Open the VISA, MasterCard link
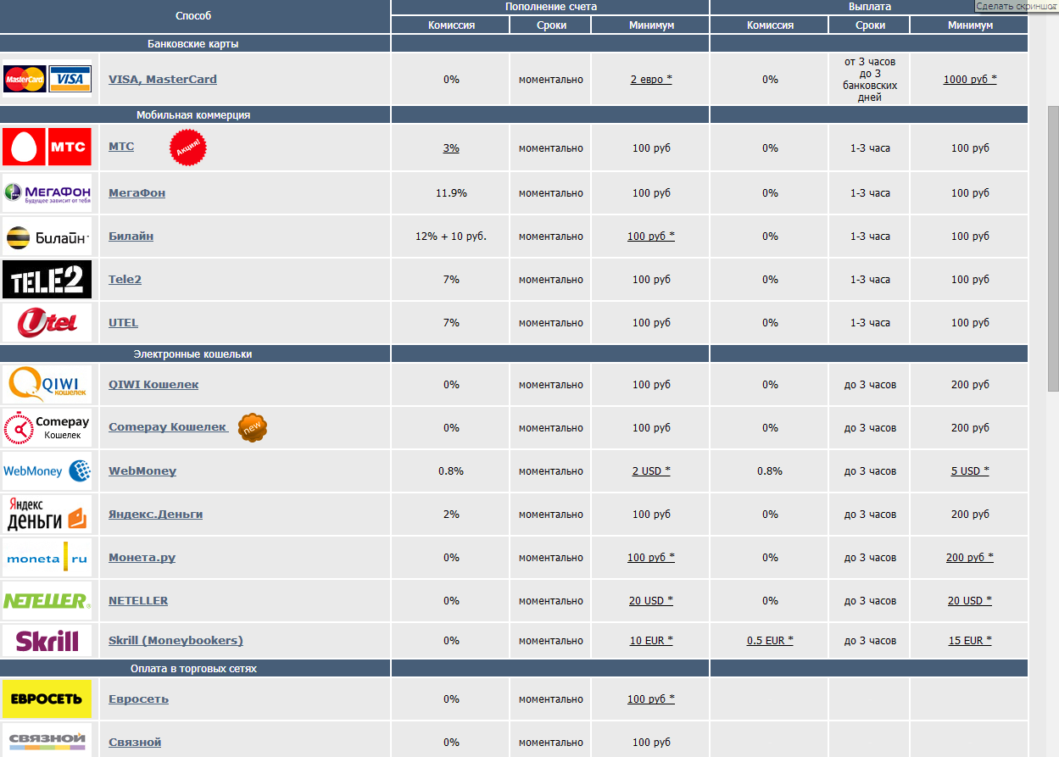This screenshot has height=757, width=1059. tap(162, 80)
